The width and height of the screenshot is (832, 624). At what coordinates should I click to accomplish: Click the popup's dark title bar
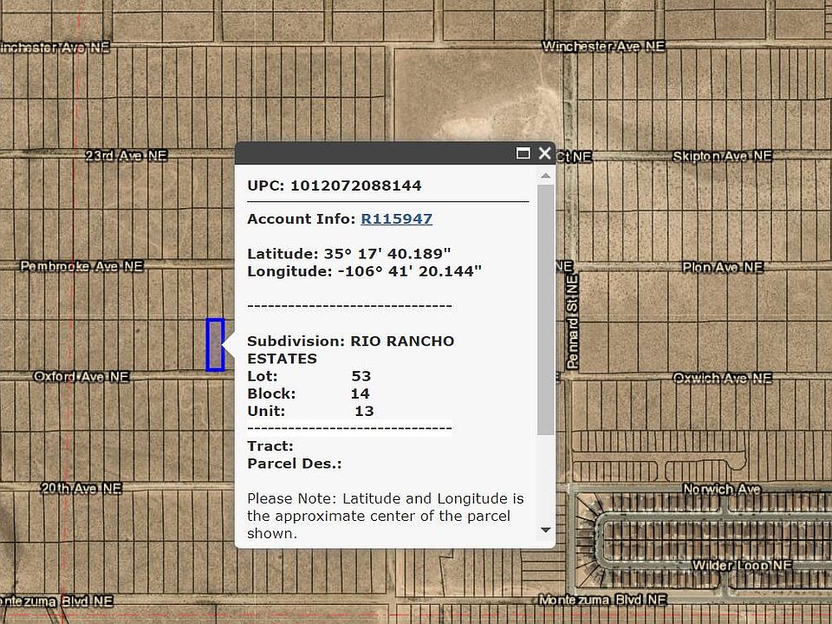[x=373, y=153]
